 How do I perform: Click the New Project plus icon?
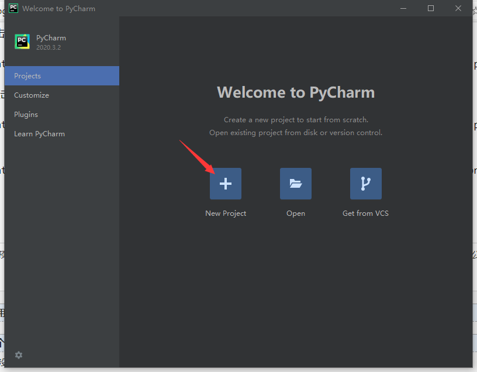[x=226, y=184]
